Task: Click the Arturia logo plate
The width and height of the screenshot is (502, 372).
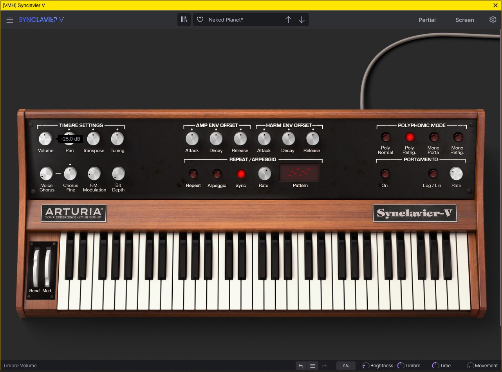Action: click(74, 213)
